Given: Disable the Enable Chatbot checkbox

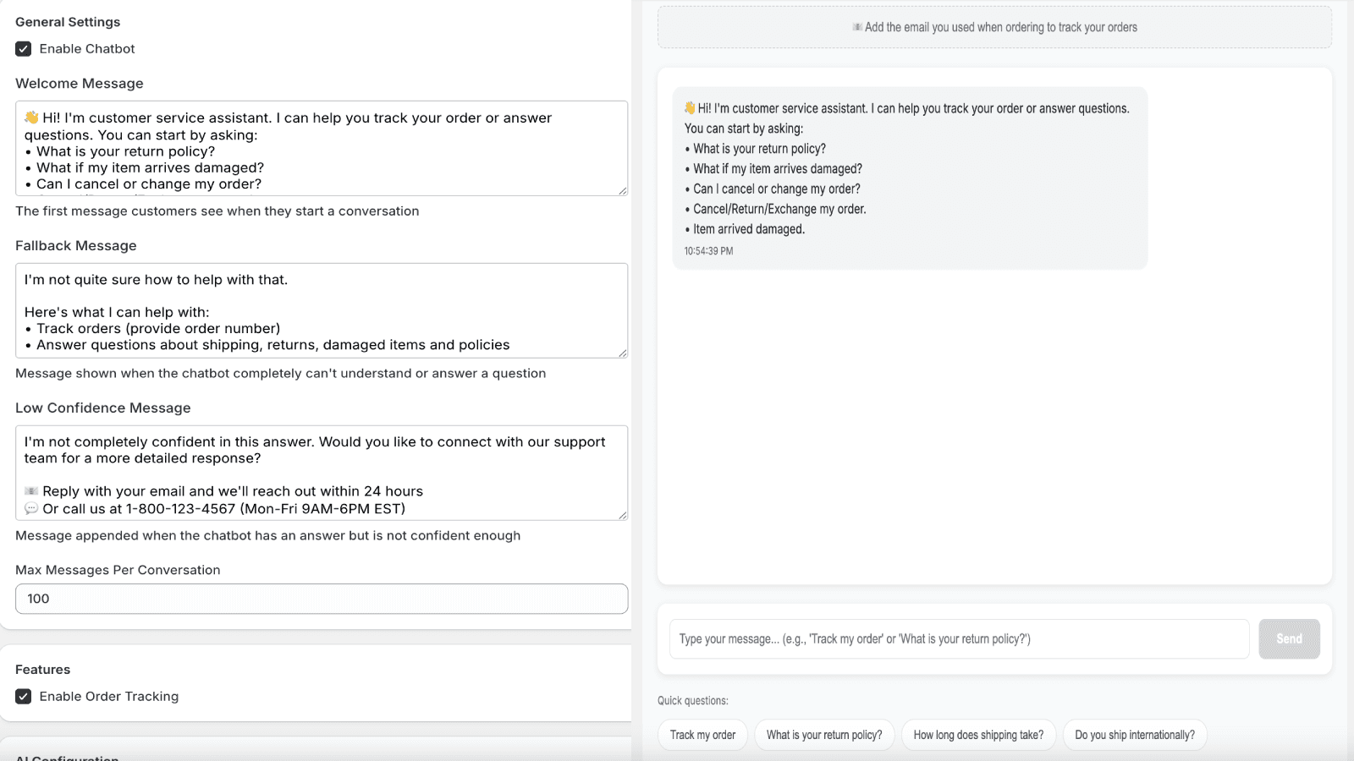Looking at the screenshot, I should coord(23,48).
